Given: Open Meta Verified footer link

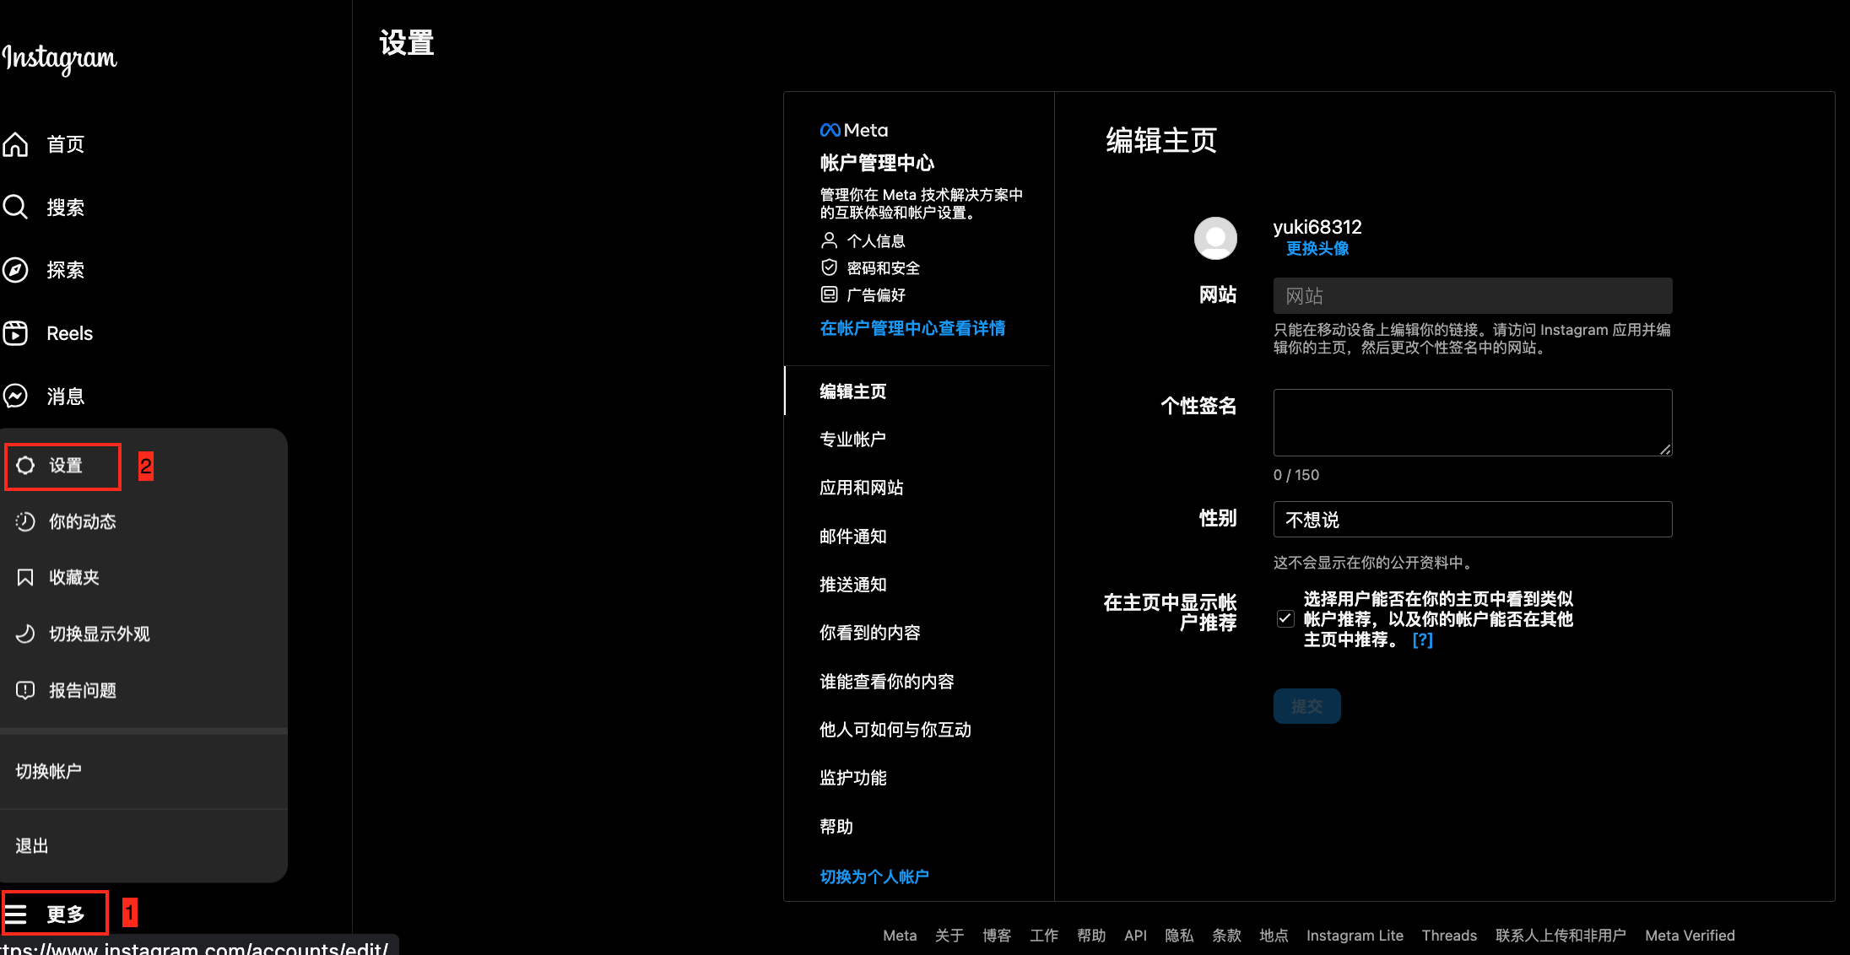Looking at the screenshot, I should click(1690, 935).
